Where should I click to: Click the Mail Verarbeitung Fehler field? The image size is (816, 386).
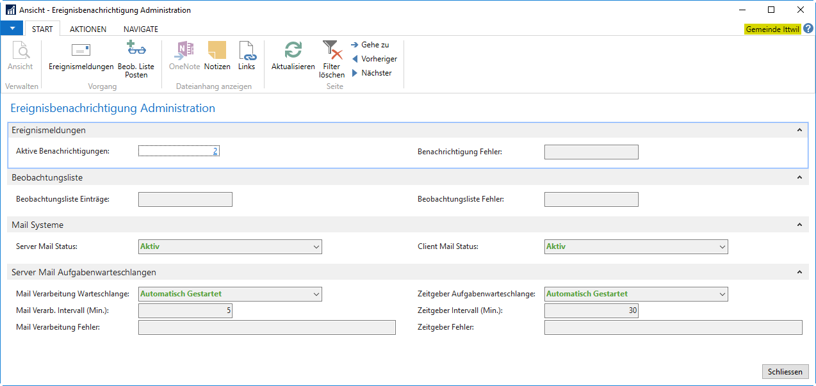(x=267, y=327)
